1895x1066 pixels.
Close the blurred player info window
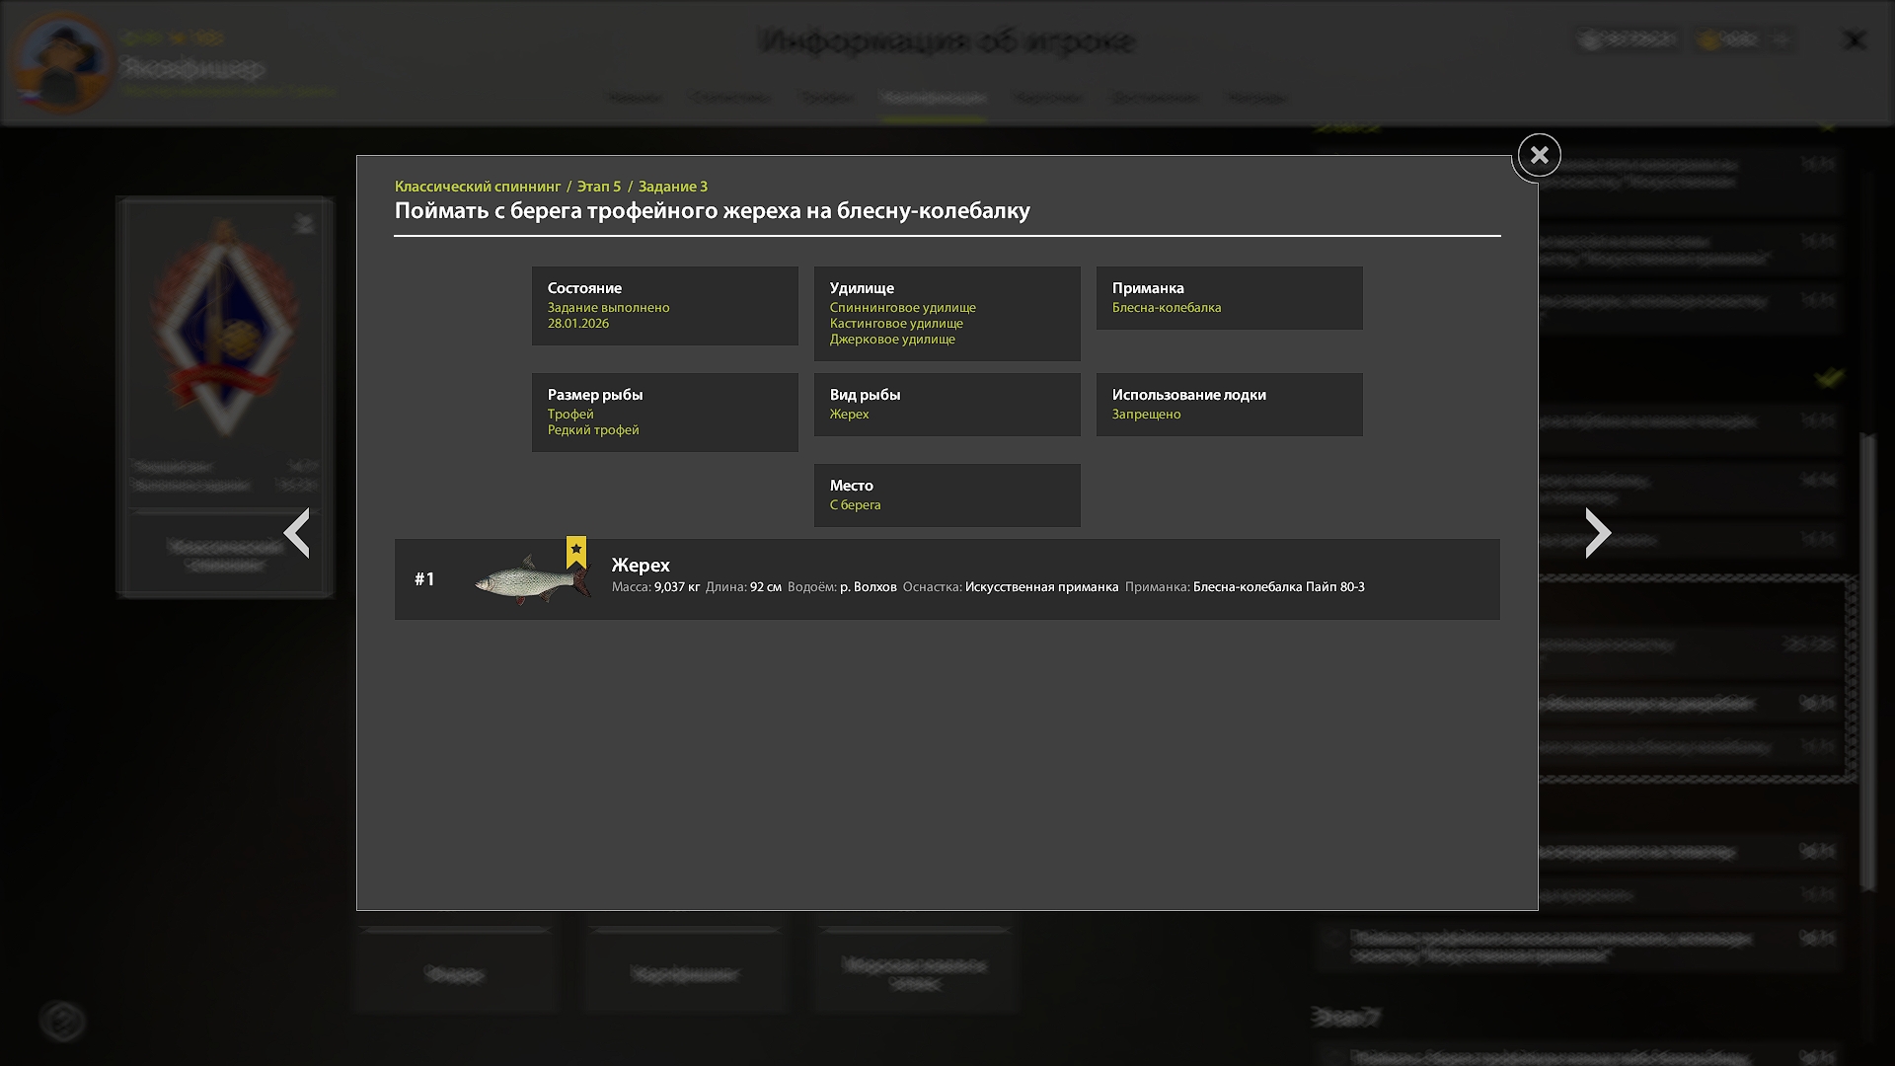[x=1855, y=39]
